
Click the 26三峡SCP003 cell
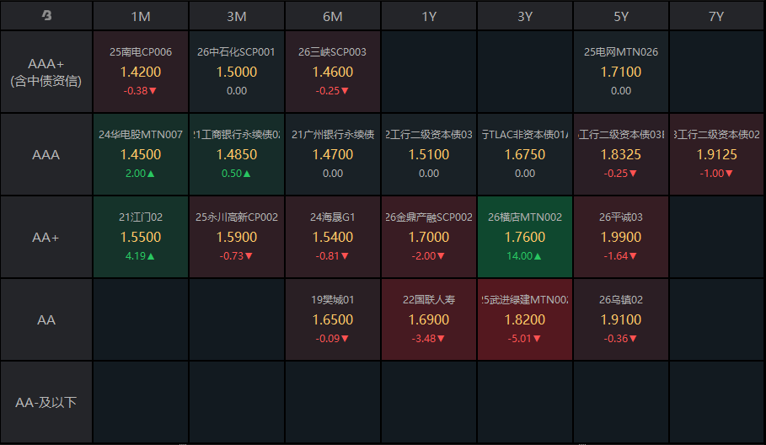click(x=333, y=72)
